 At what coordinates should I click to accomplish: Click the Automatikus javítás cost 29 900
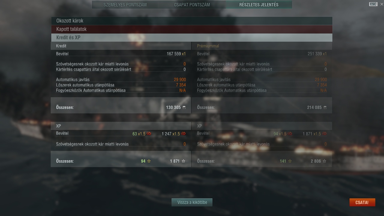tap(180, 79)
